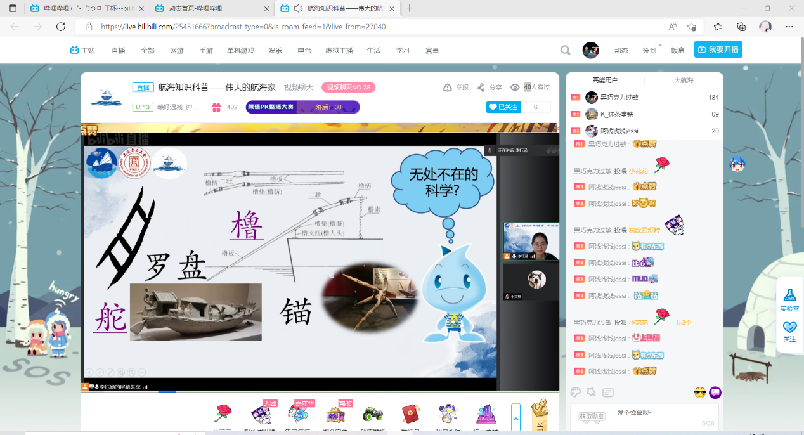Viewport: 804px width, 435px height.
Task: Open the 网游 category dropdown in navigation
Action: point(177,50)
